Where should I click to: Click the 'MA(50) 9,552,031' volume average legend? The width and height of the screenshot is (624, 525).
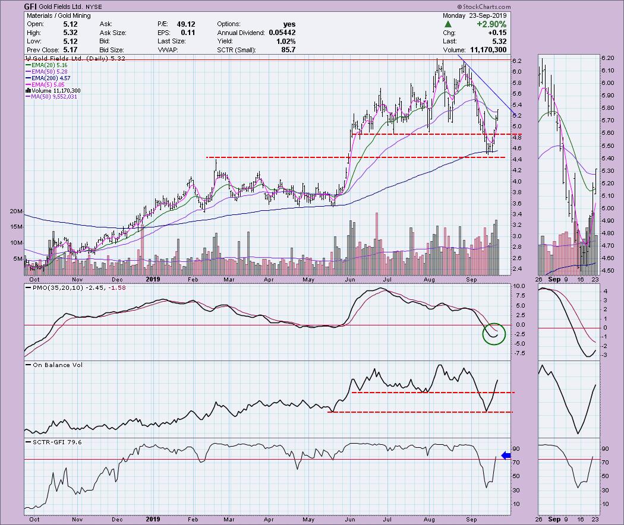coord(55,97)
